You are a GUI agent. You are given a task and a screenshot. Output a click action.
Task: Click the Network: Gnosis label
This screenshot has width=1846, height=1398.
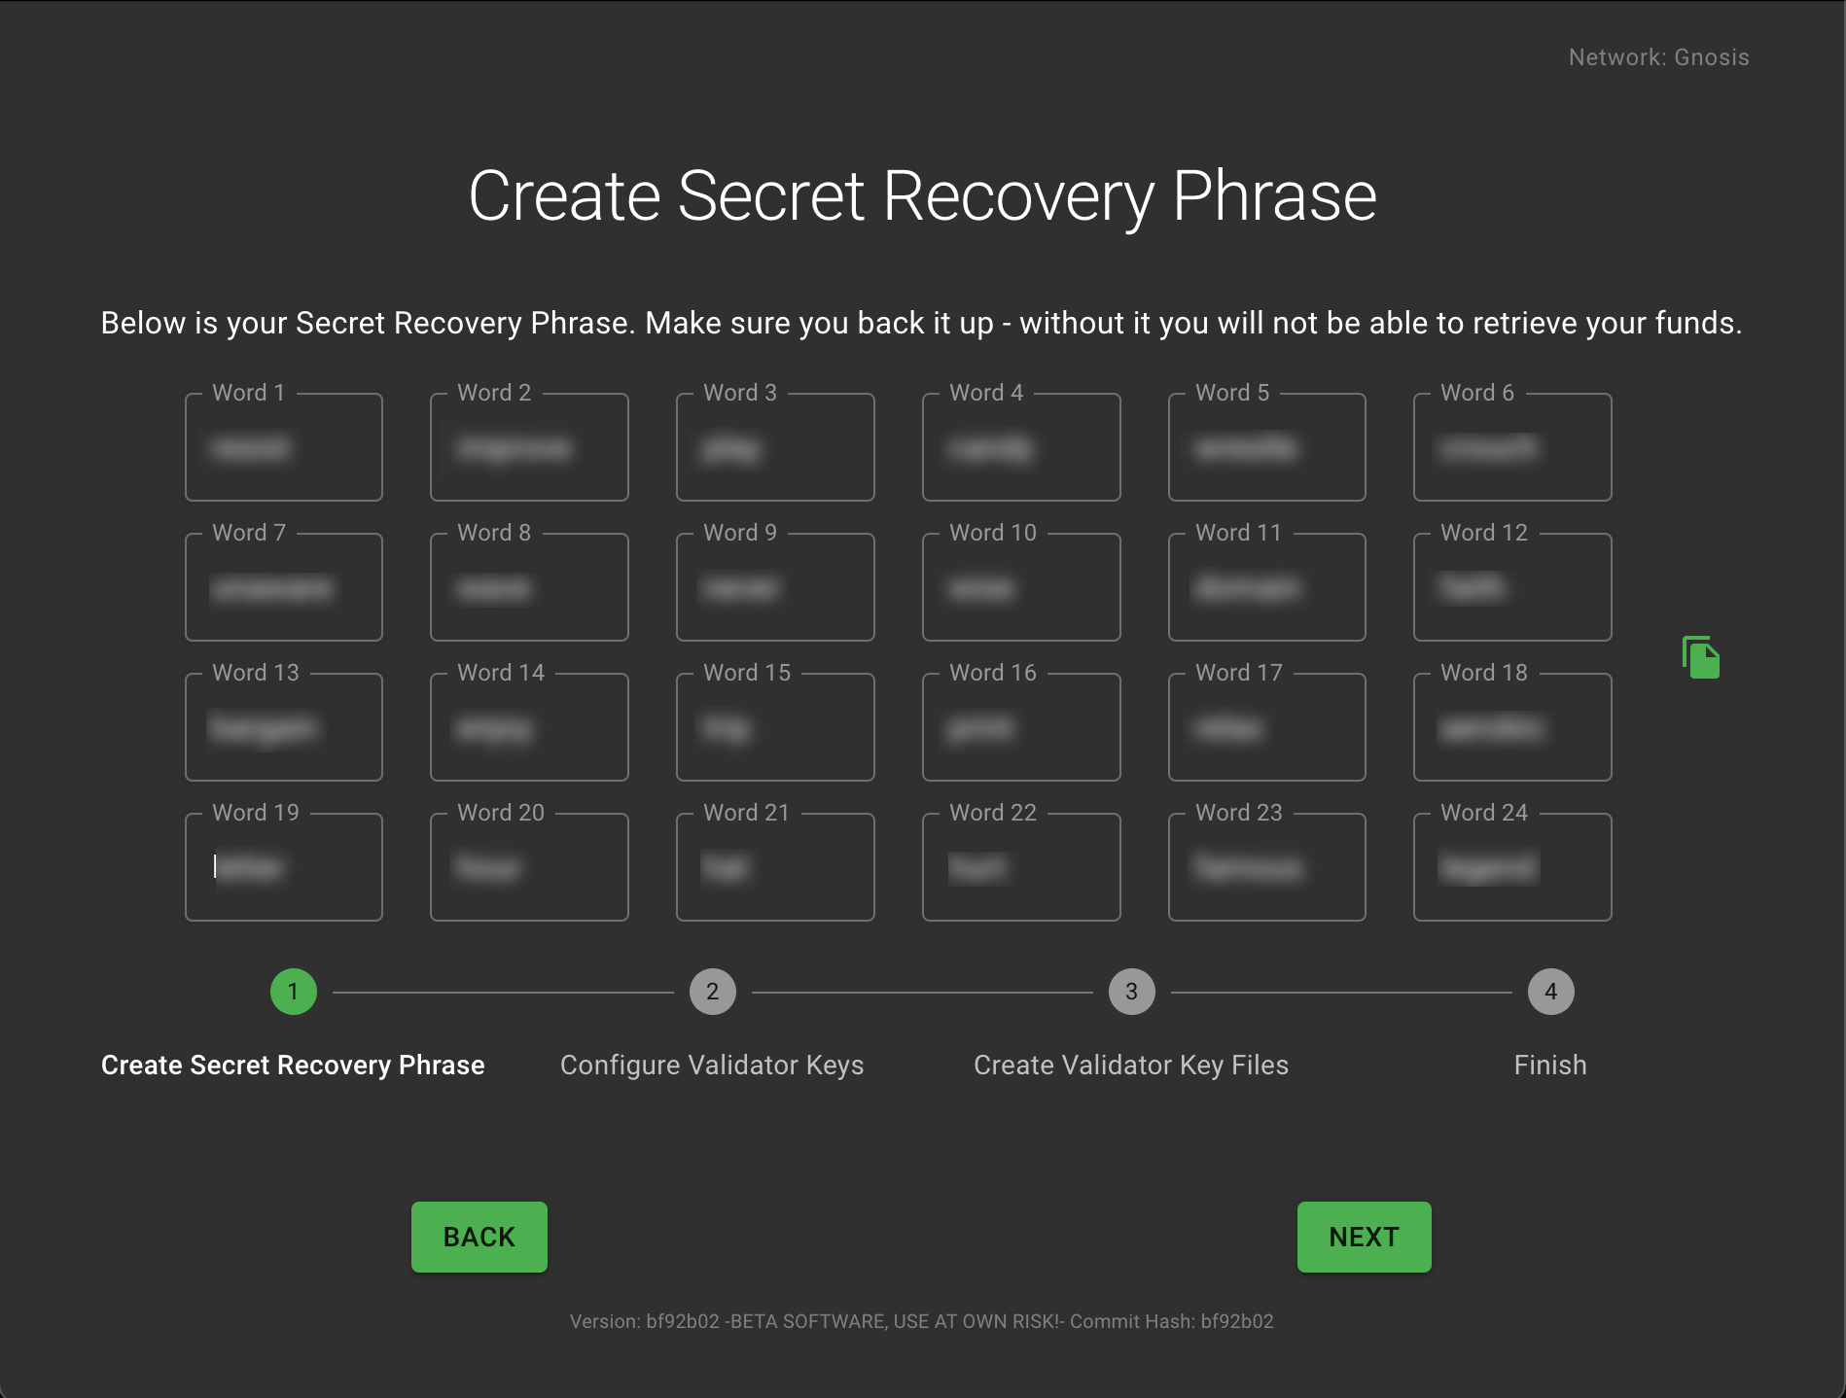(x=1658, y=57)
